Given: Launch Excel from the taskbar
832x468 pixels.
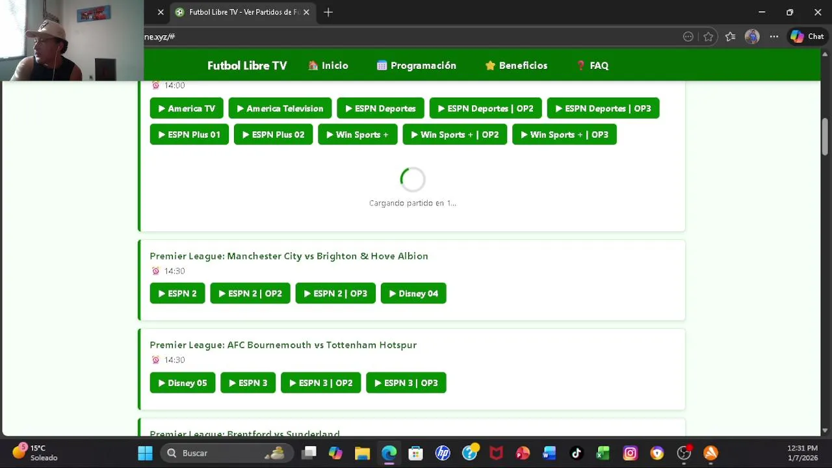Looking at the screenshot, I should [x=603, y=453].
